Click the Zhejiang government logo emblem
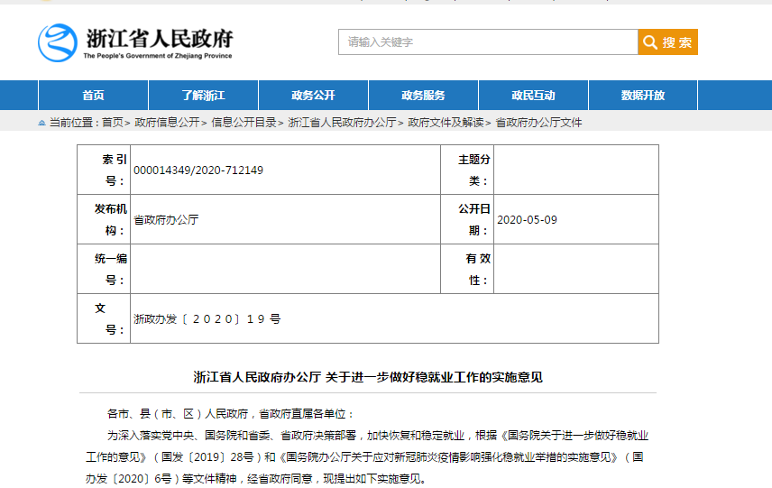The height and width of the screenshot is (488, 772). (x=58, y=41)
